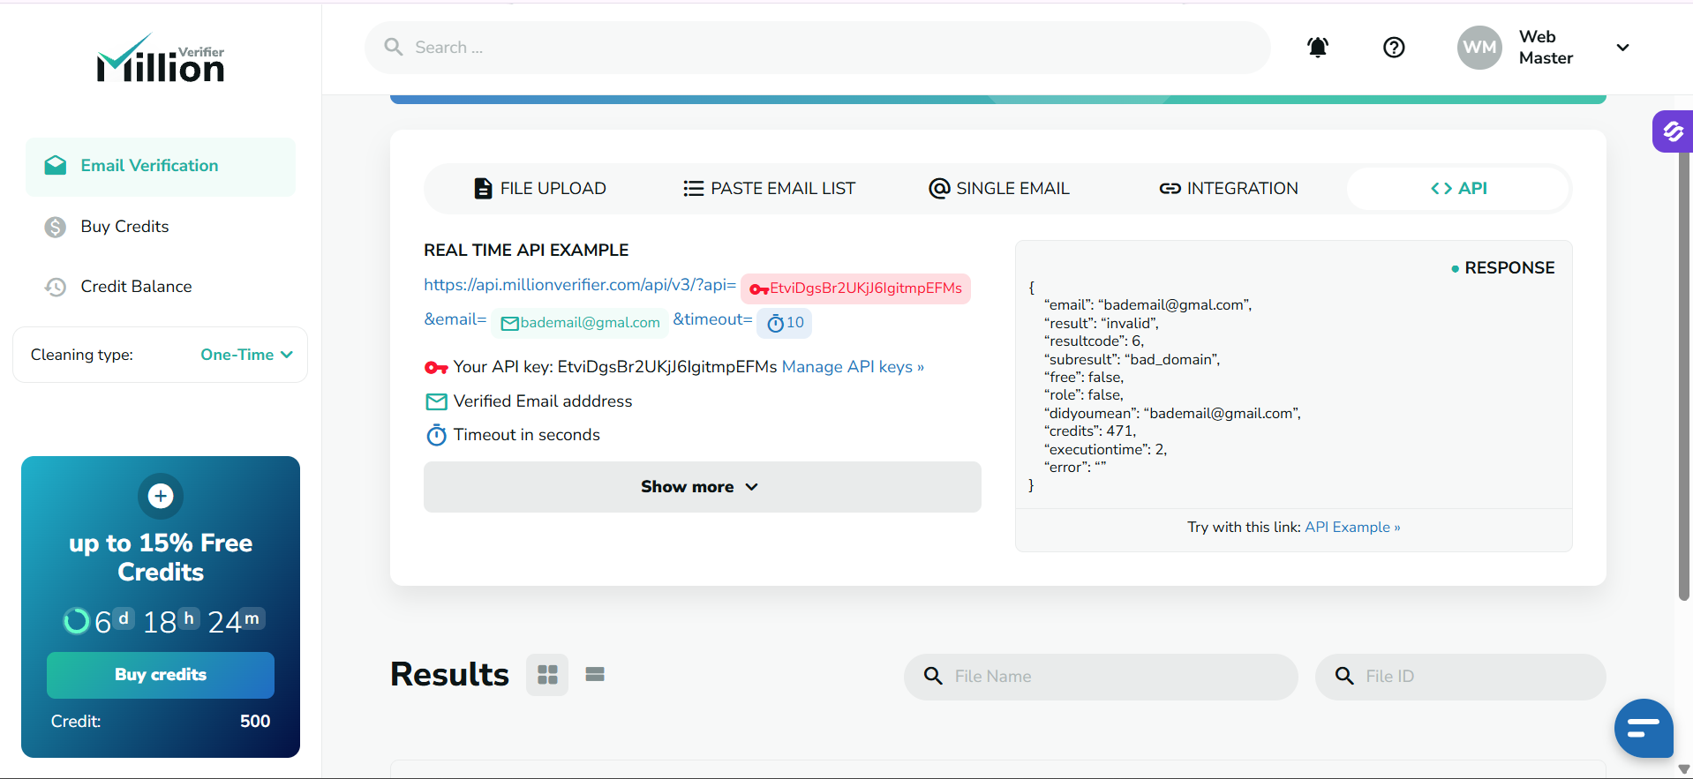The image size is (1693, 779).
Task: Open the purple floating widget icon
Action: click(1673, 131)
